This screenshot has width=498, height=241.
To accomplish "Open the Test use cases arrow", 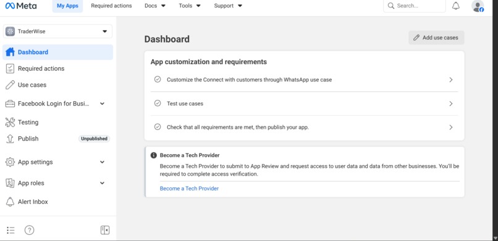I will [451, 104].
